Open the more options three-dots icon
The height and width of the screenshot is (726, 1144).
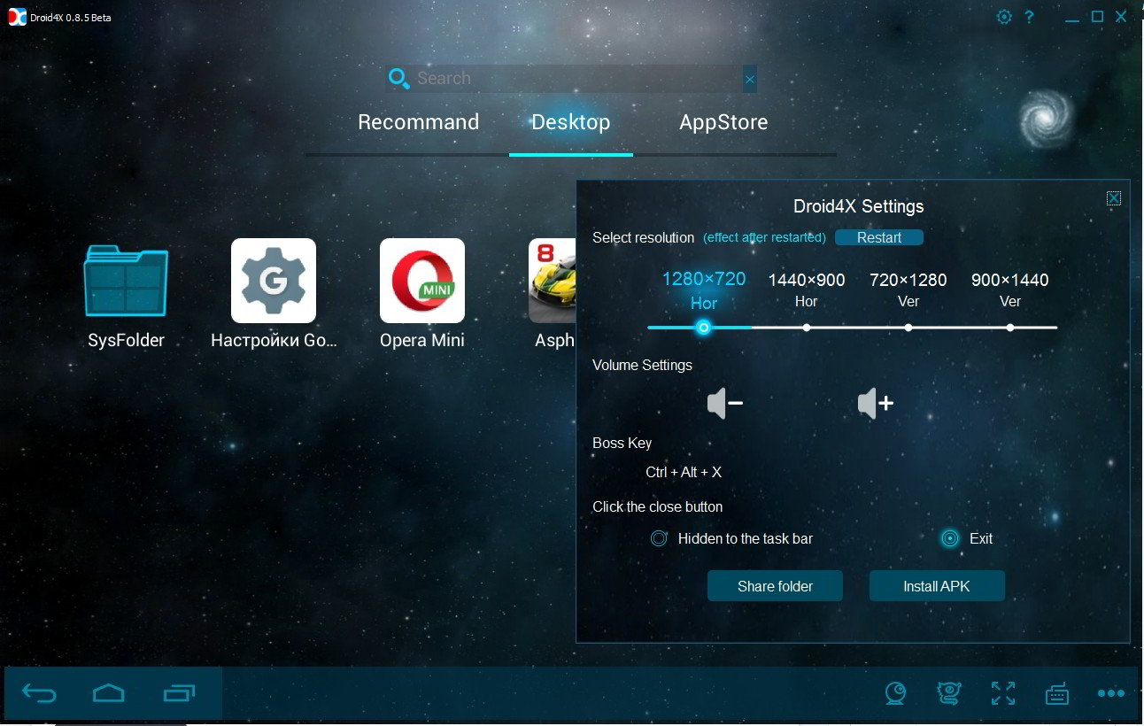click(x=1110, y=693)
